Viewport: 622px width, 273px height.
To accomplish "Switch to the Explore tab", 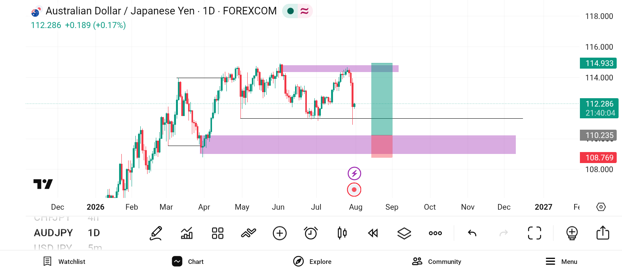I will (313, 262).
